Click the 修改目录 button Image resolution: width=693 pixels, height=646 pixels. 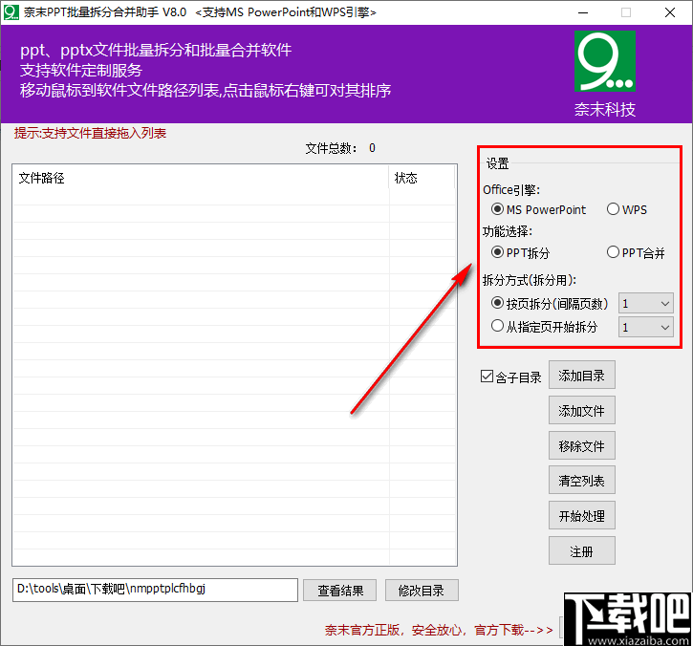422,591
